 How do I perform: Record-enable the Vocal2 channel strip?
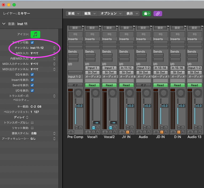(115, 132)
